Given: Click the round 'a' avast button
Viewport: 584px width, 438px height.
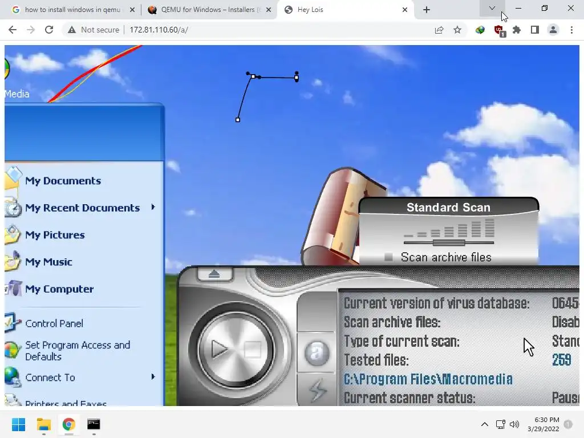Looking at the screenshot, I should pyautogui.click(x=317, y=352).
